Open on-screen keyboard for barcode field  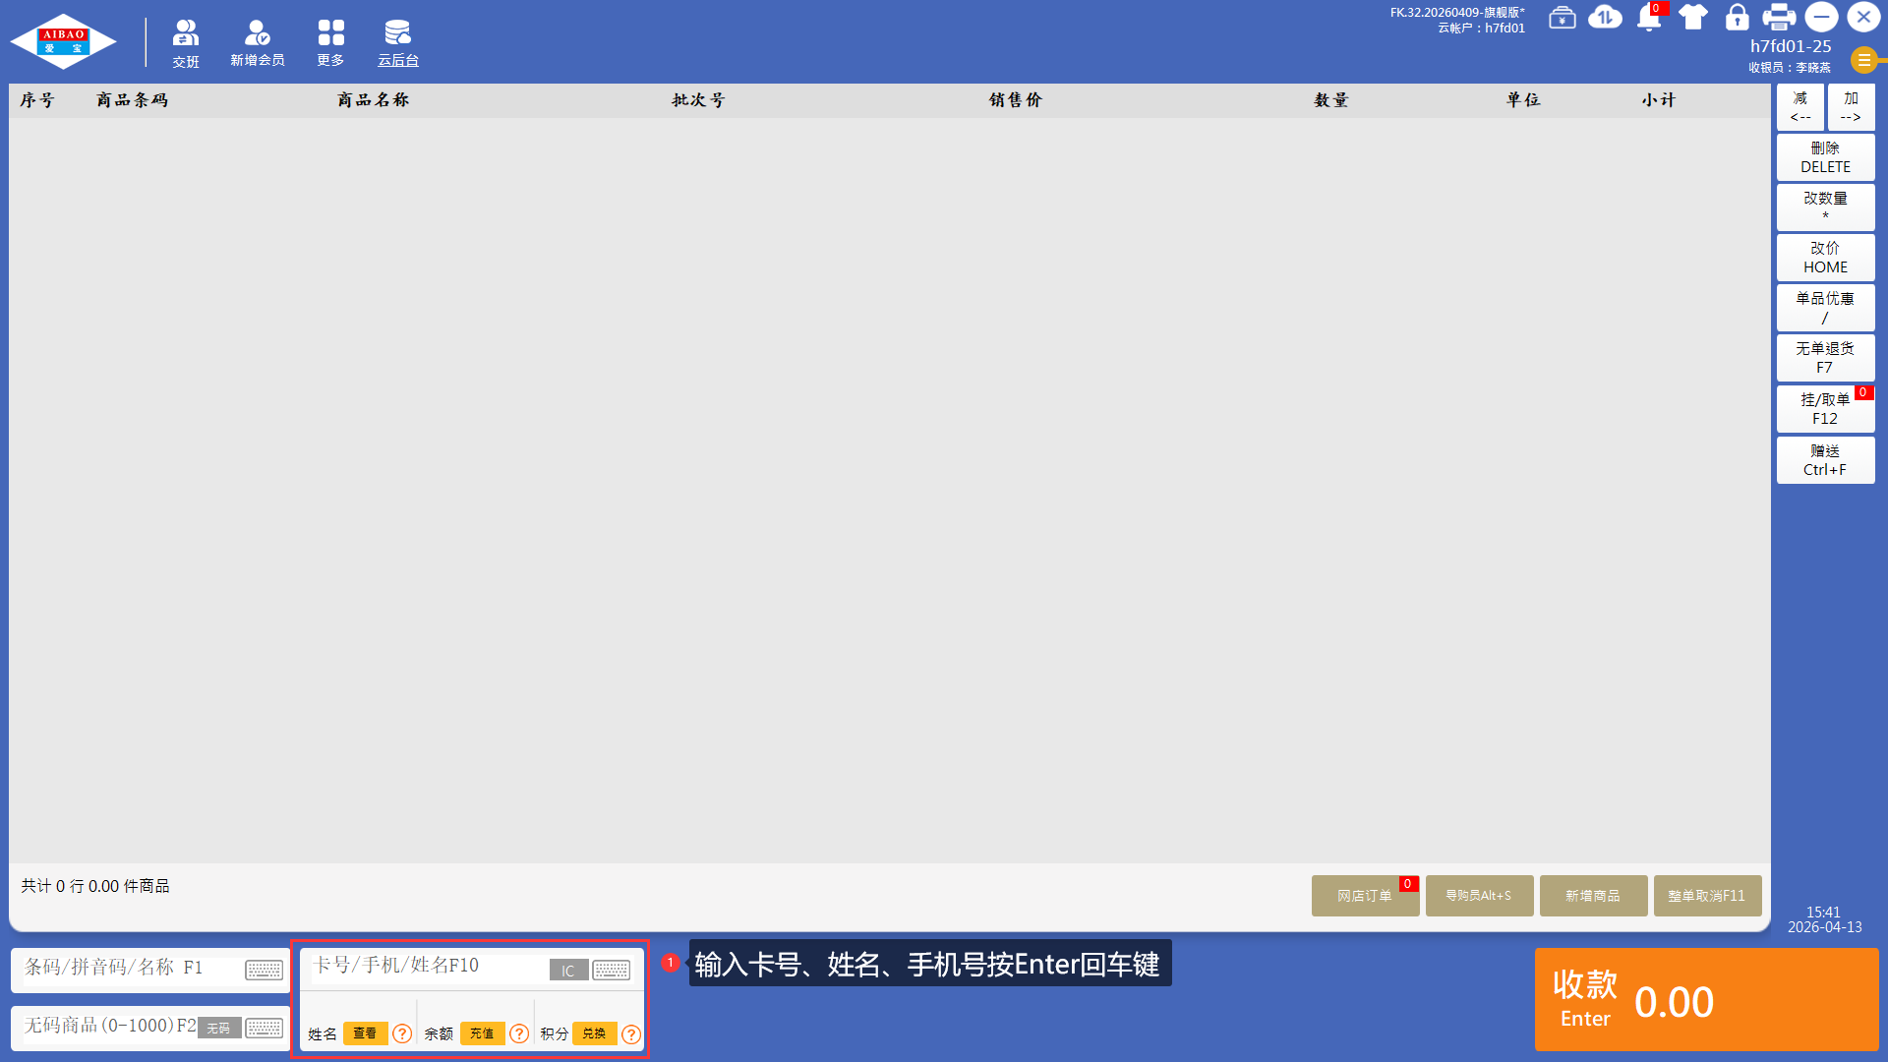[264, 971]
